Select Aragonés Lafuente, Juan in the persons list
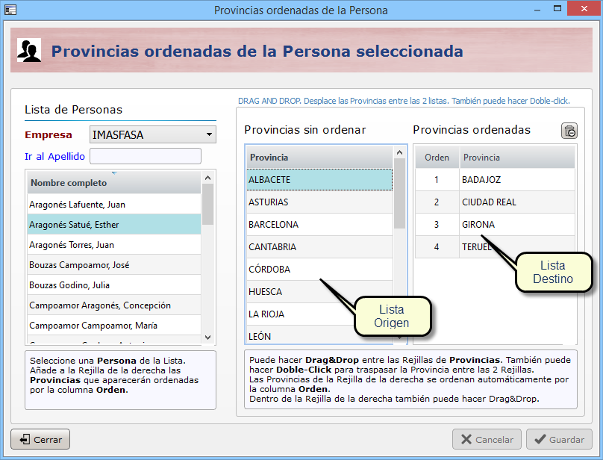Viewport: 603px width, 460px height. point(113,205)
